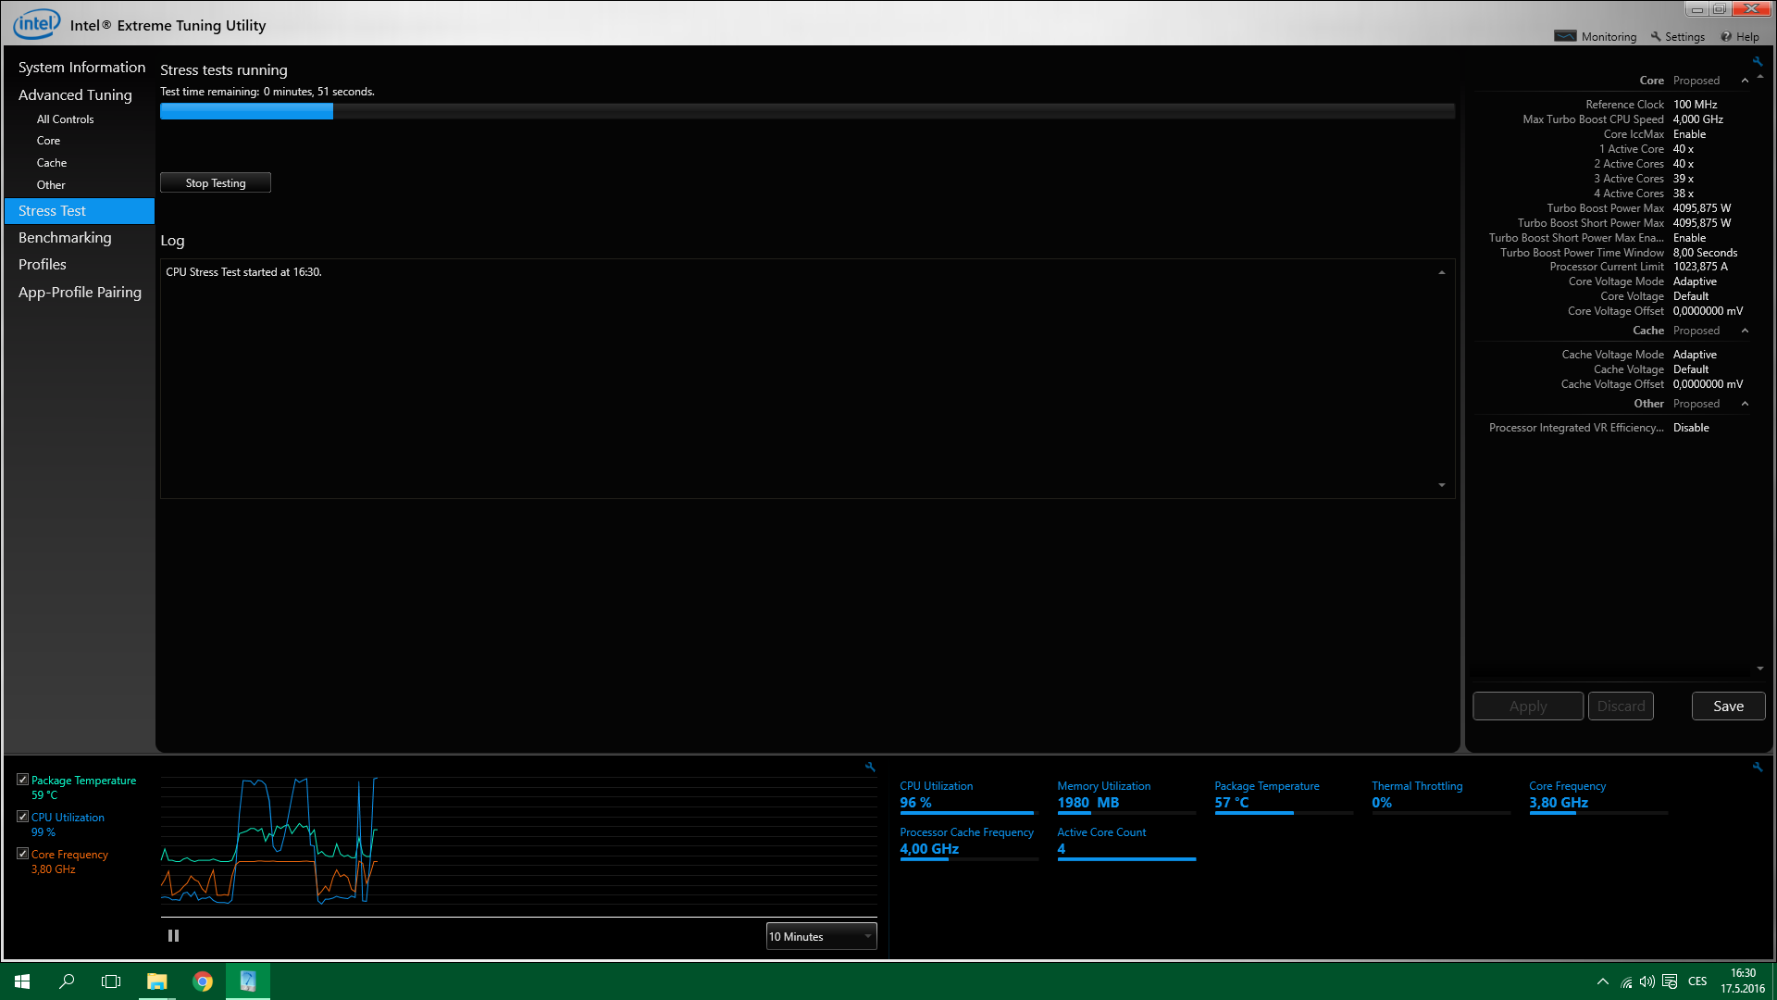1777x1000 pixels.
Task: Open Settings from the top bar
Action: 1677,37
